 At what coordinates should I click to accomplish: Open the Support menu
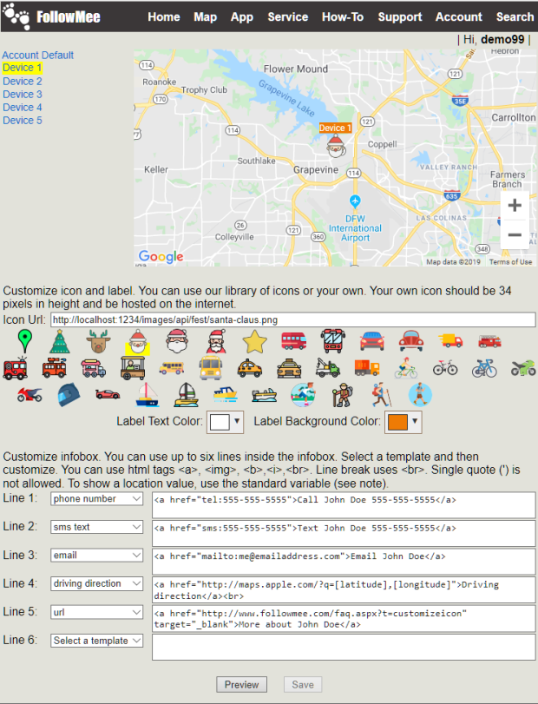click(400, 17)
